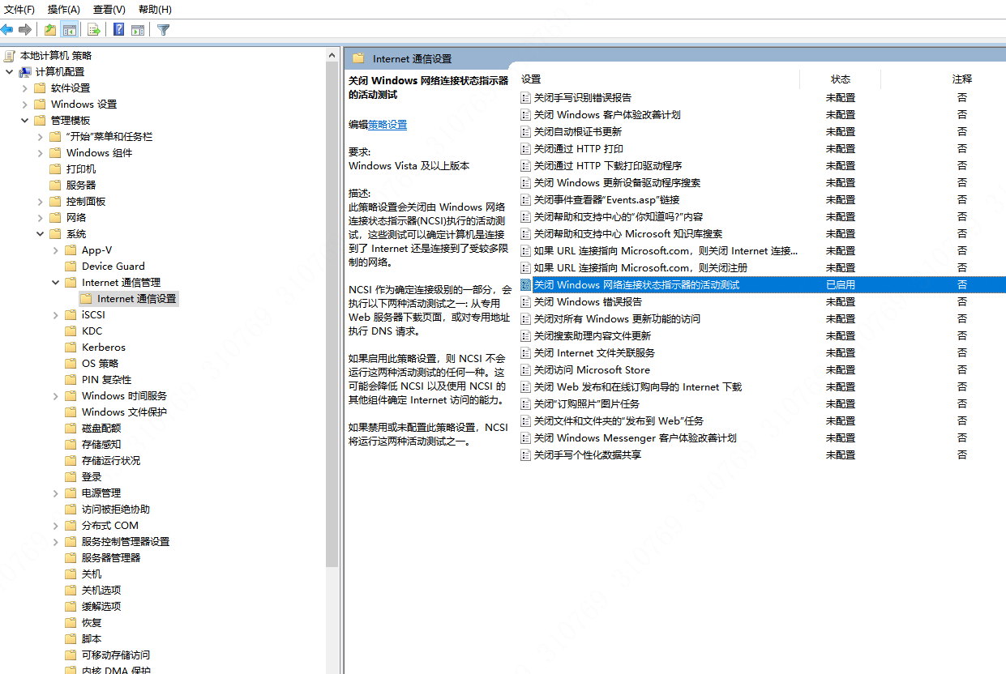Image resolution: width=1006 pixels, height=674 pixels.
Task: Click the folder icon in the Internet 通信设置 header
Action: [358, 58]
